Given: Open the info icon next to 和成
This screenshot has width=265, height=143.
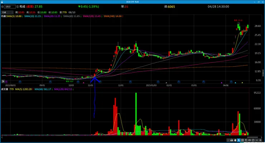Looking at the screenshot, I should pos(18,7).
